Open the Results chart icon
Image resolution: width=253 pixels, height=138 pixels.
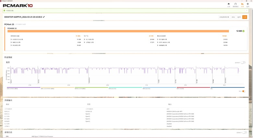pos(242,4)
